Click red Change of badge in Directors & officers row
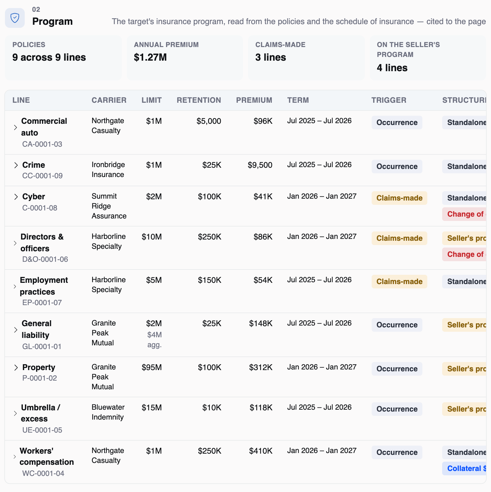This screenshot has width=491, height=492. pyautogui.click(x=464, y=254)
